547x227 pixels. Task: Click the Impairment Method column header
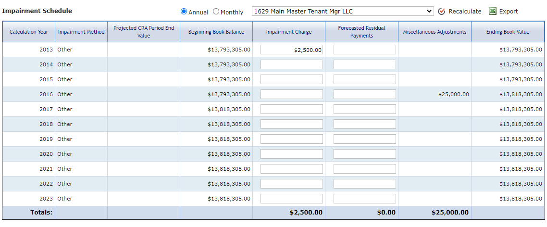coord(81,32)
